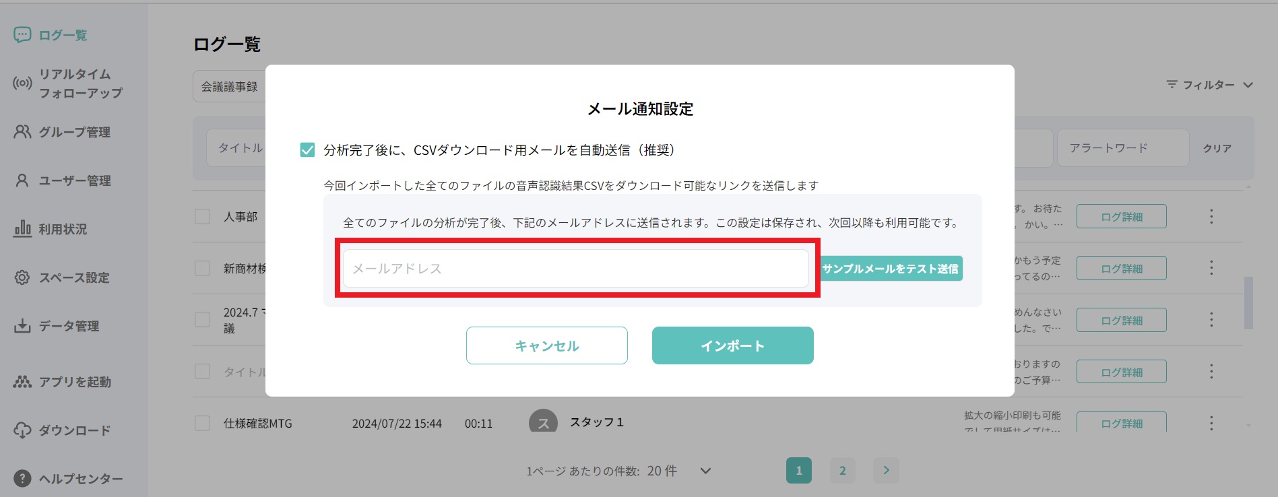Image resolution: width=1278 pixels, height=497 pixels.
Task: Uncheck CSV自動送信 checkbox in dialog
Action: click(307, 150)
